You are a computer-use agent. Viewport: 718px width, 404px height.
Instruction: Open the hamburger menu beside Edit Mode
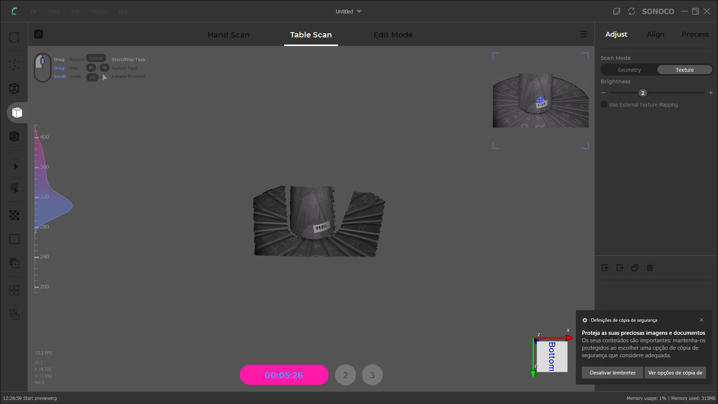point(583,34)
